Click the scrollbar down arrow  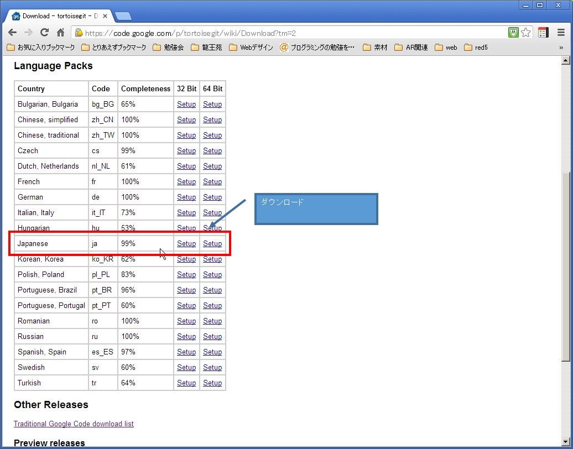[565, 442]
